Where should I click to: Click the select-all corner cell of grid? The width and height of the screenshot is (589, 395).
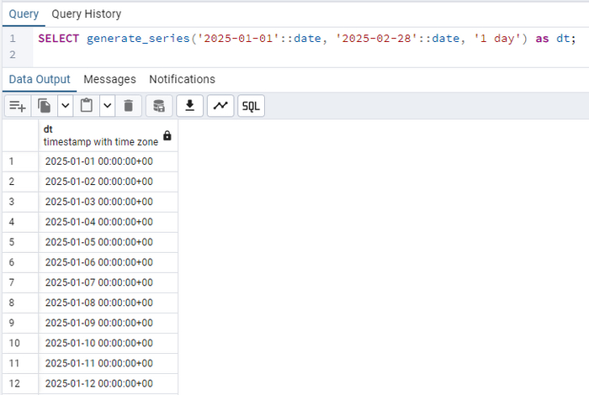tap(20, 136)
